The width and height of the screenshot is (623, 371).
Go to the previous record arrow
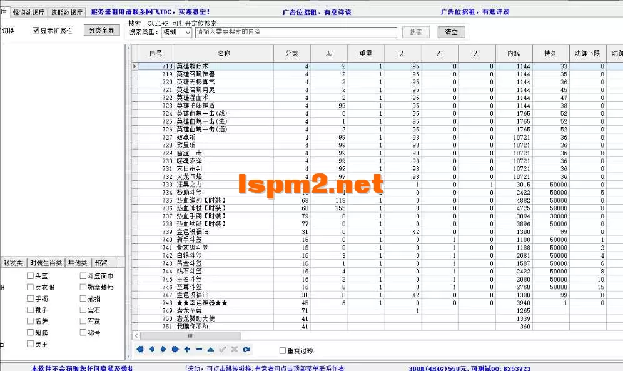pos(151,350)
